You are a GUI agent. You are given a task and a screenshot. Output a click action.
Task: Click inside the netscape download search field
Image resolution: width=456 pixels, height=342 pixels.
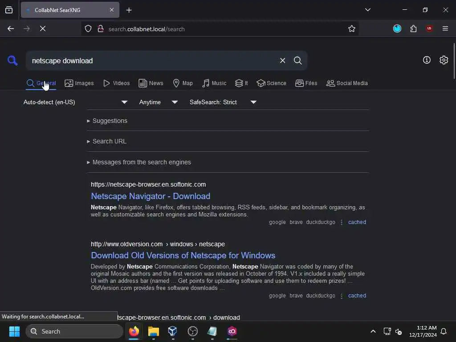[x=151, y=61]
